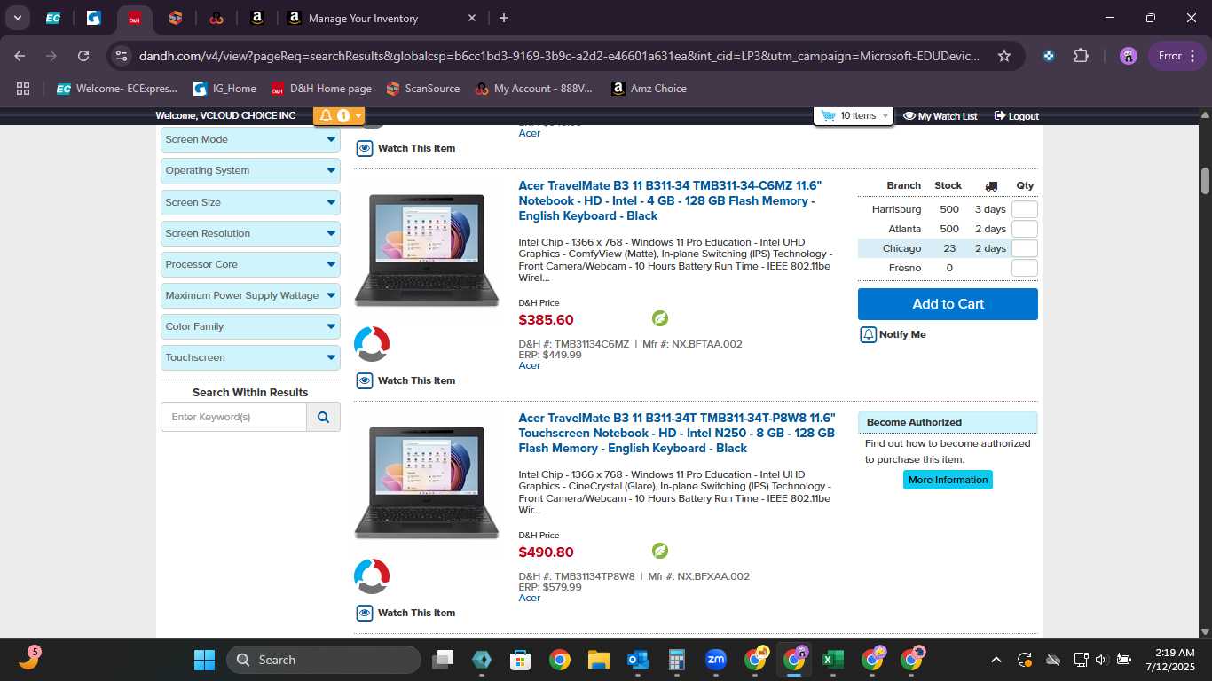Toggle Watch This Item at top of list

click(405, 148)
